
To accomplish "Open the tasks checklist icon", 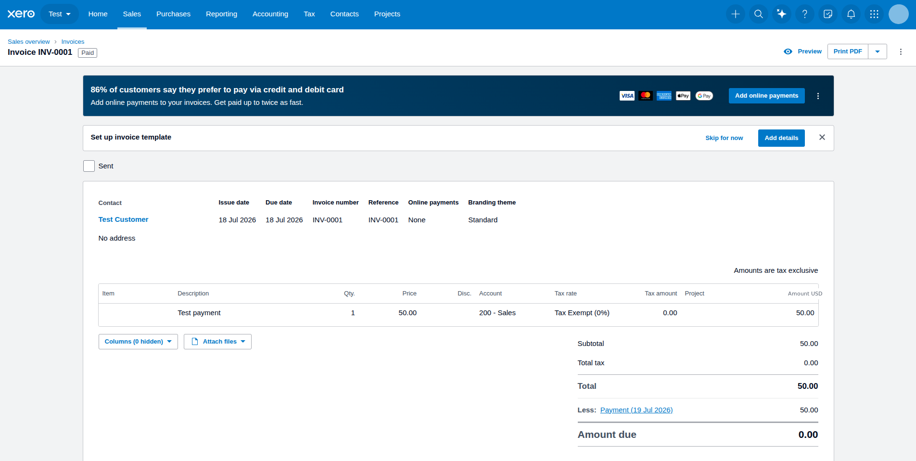I will tap(828, 14).
